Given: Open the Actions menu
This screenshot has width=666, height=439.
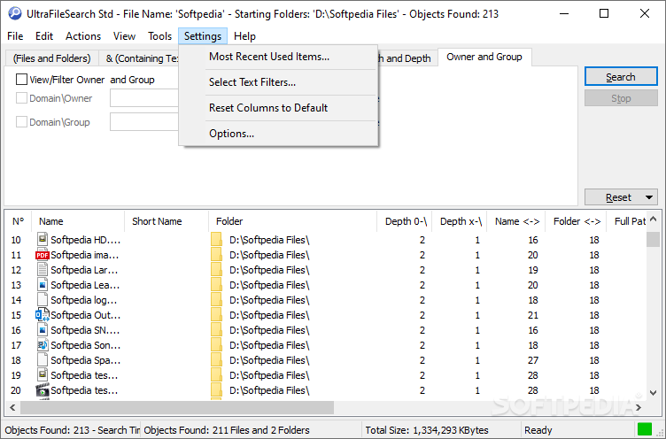Looking at the screenshot, I should coord(83,36).
